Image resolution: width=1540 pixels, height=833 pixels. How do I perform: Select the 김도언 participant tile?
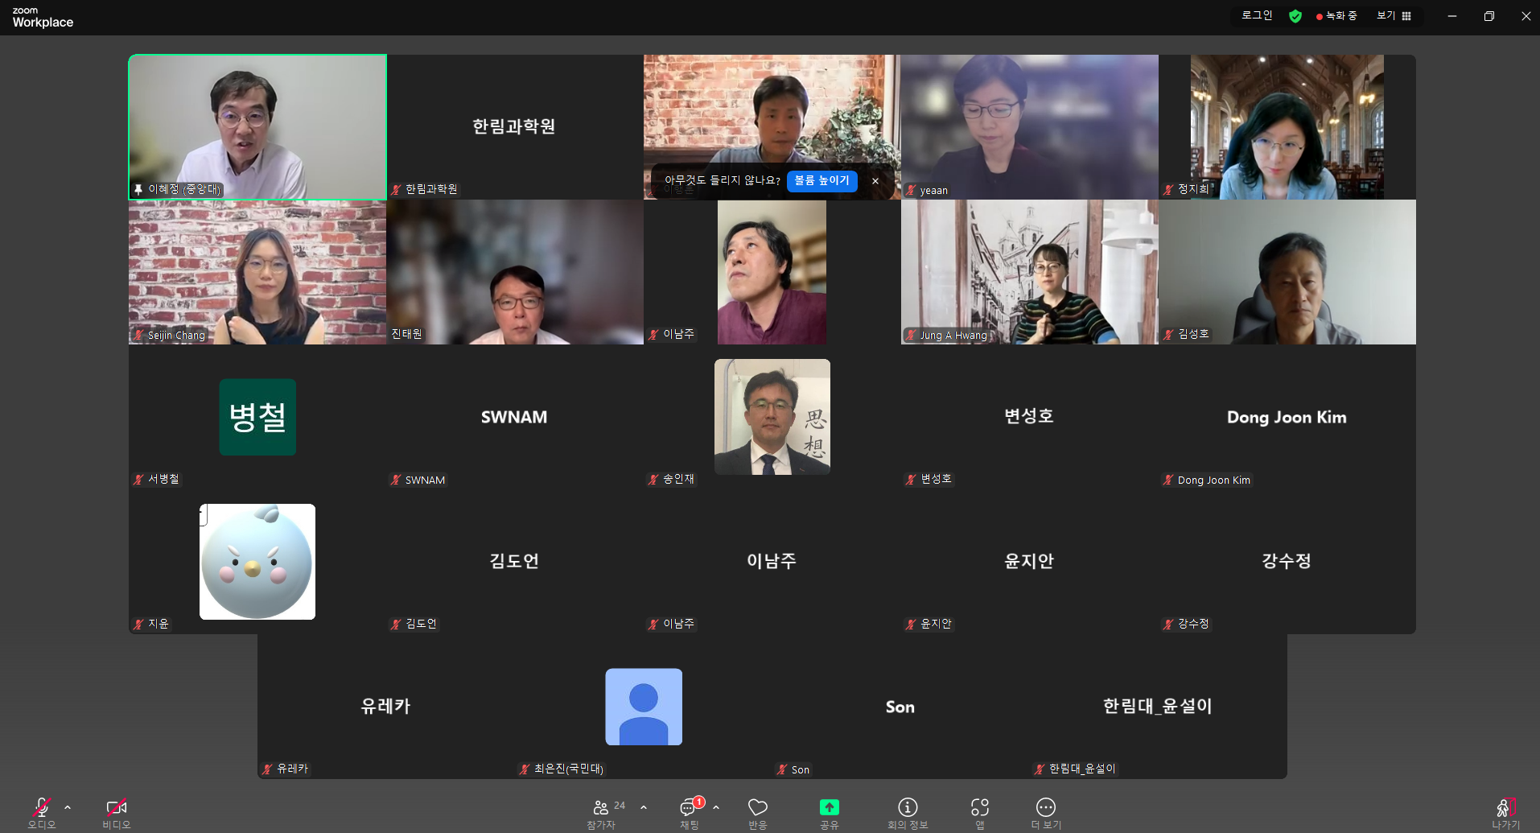(x=515, y=562)
